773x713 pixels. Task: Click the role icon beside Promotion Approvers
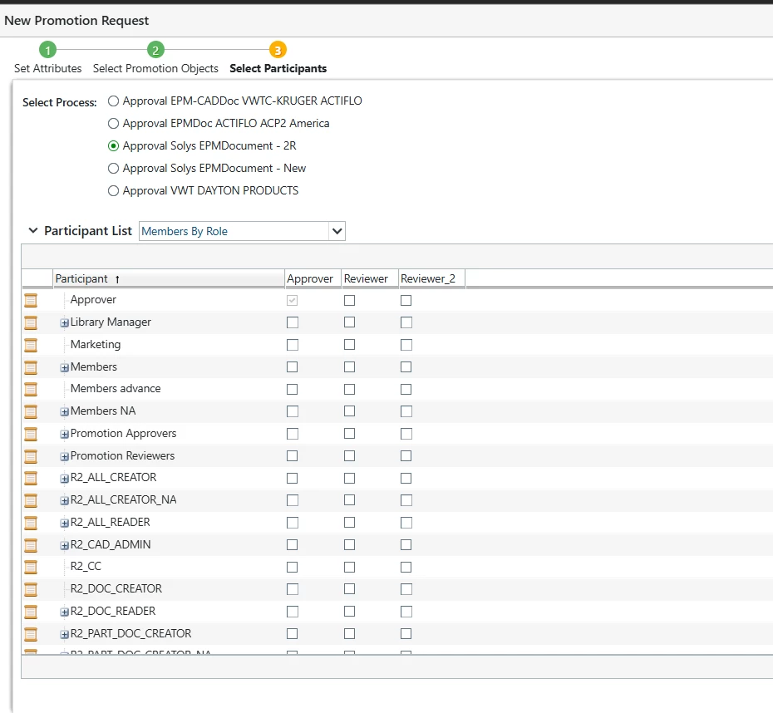(31, 434)
